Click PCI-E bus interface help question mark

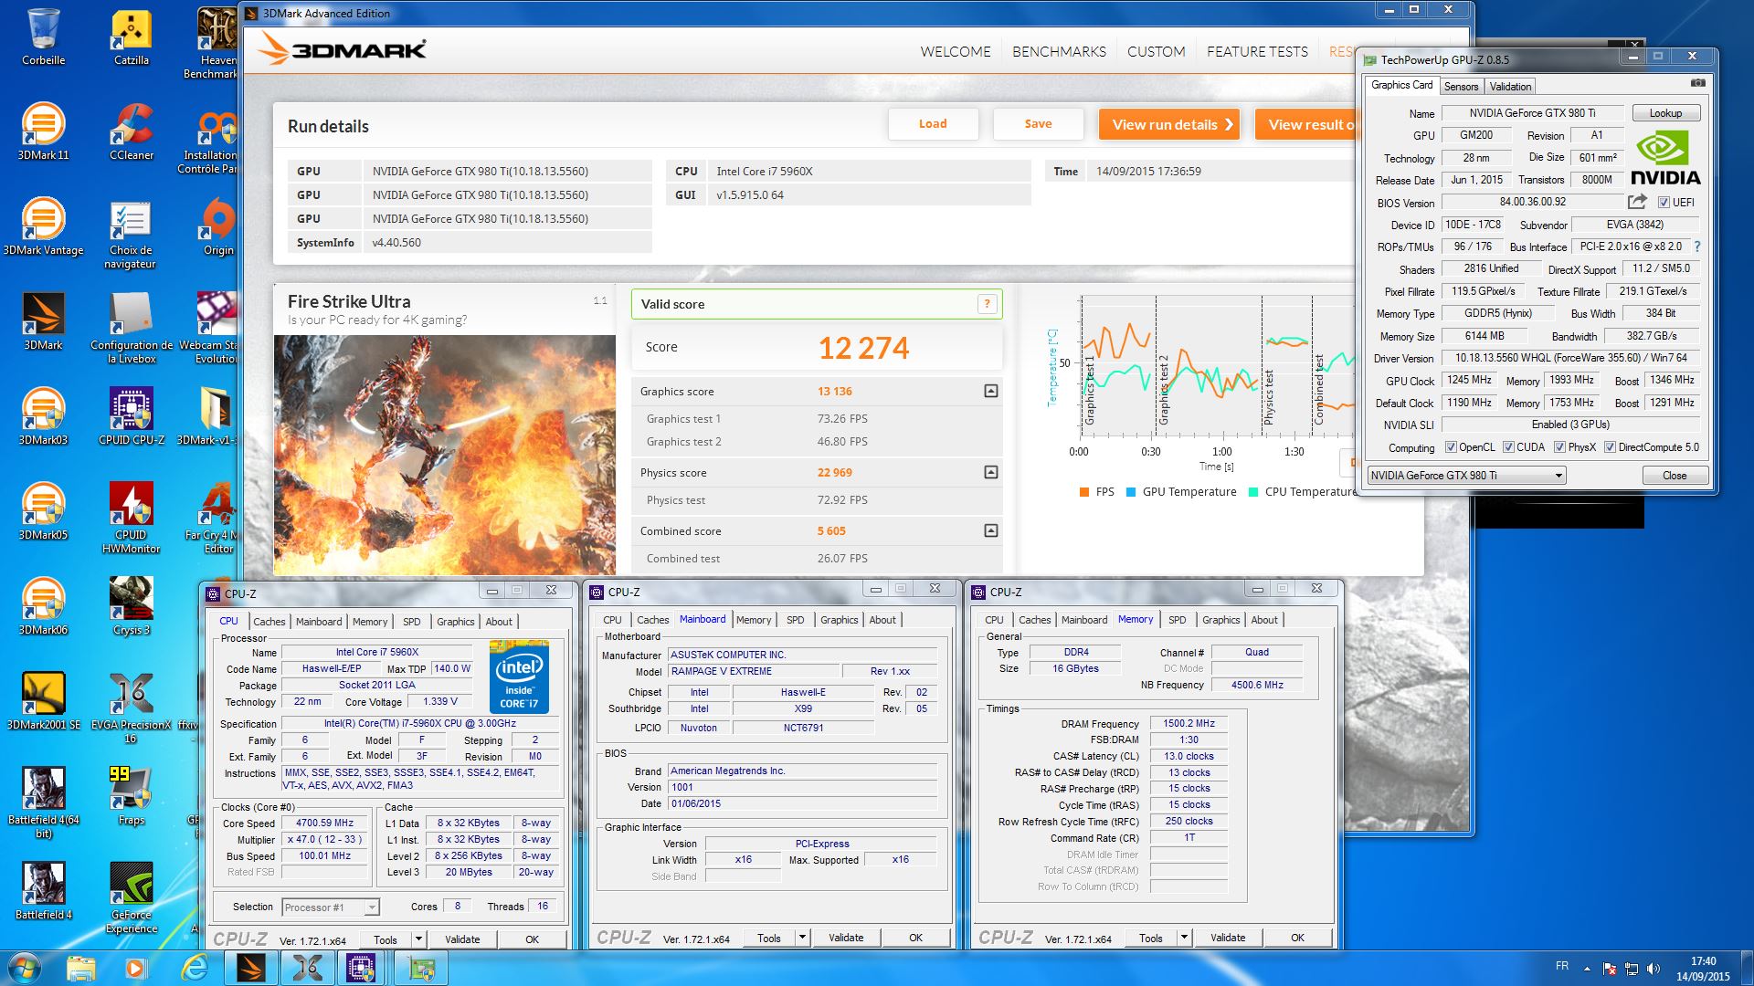click(x=1697, y=246)
